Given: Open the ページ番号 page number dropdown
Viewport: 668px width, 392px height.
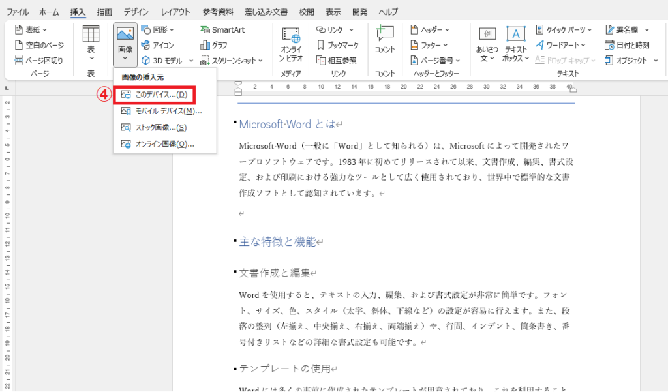Looking at the screenshot, I should click(435, 61).
